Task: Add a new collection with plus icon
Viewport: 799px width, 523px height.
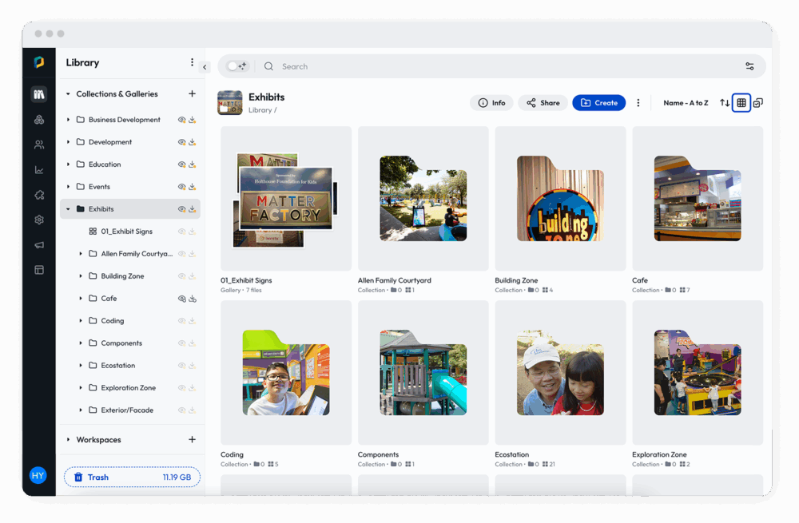Action: point(192,94)
